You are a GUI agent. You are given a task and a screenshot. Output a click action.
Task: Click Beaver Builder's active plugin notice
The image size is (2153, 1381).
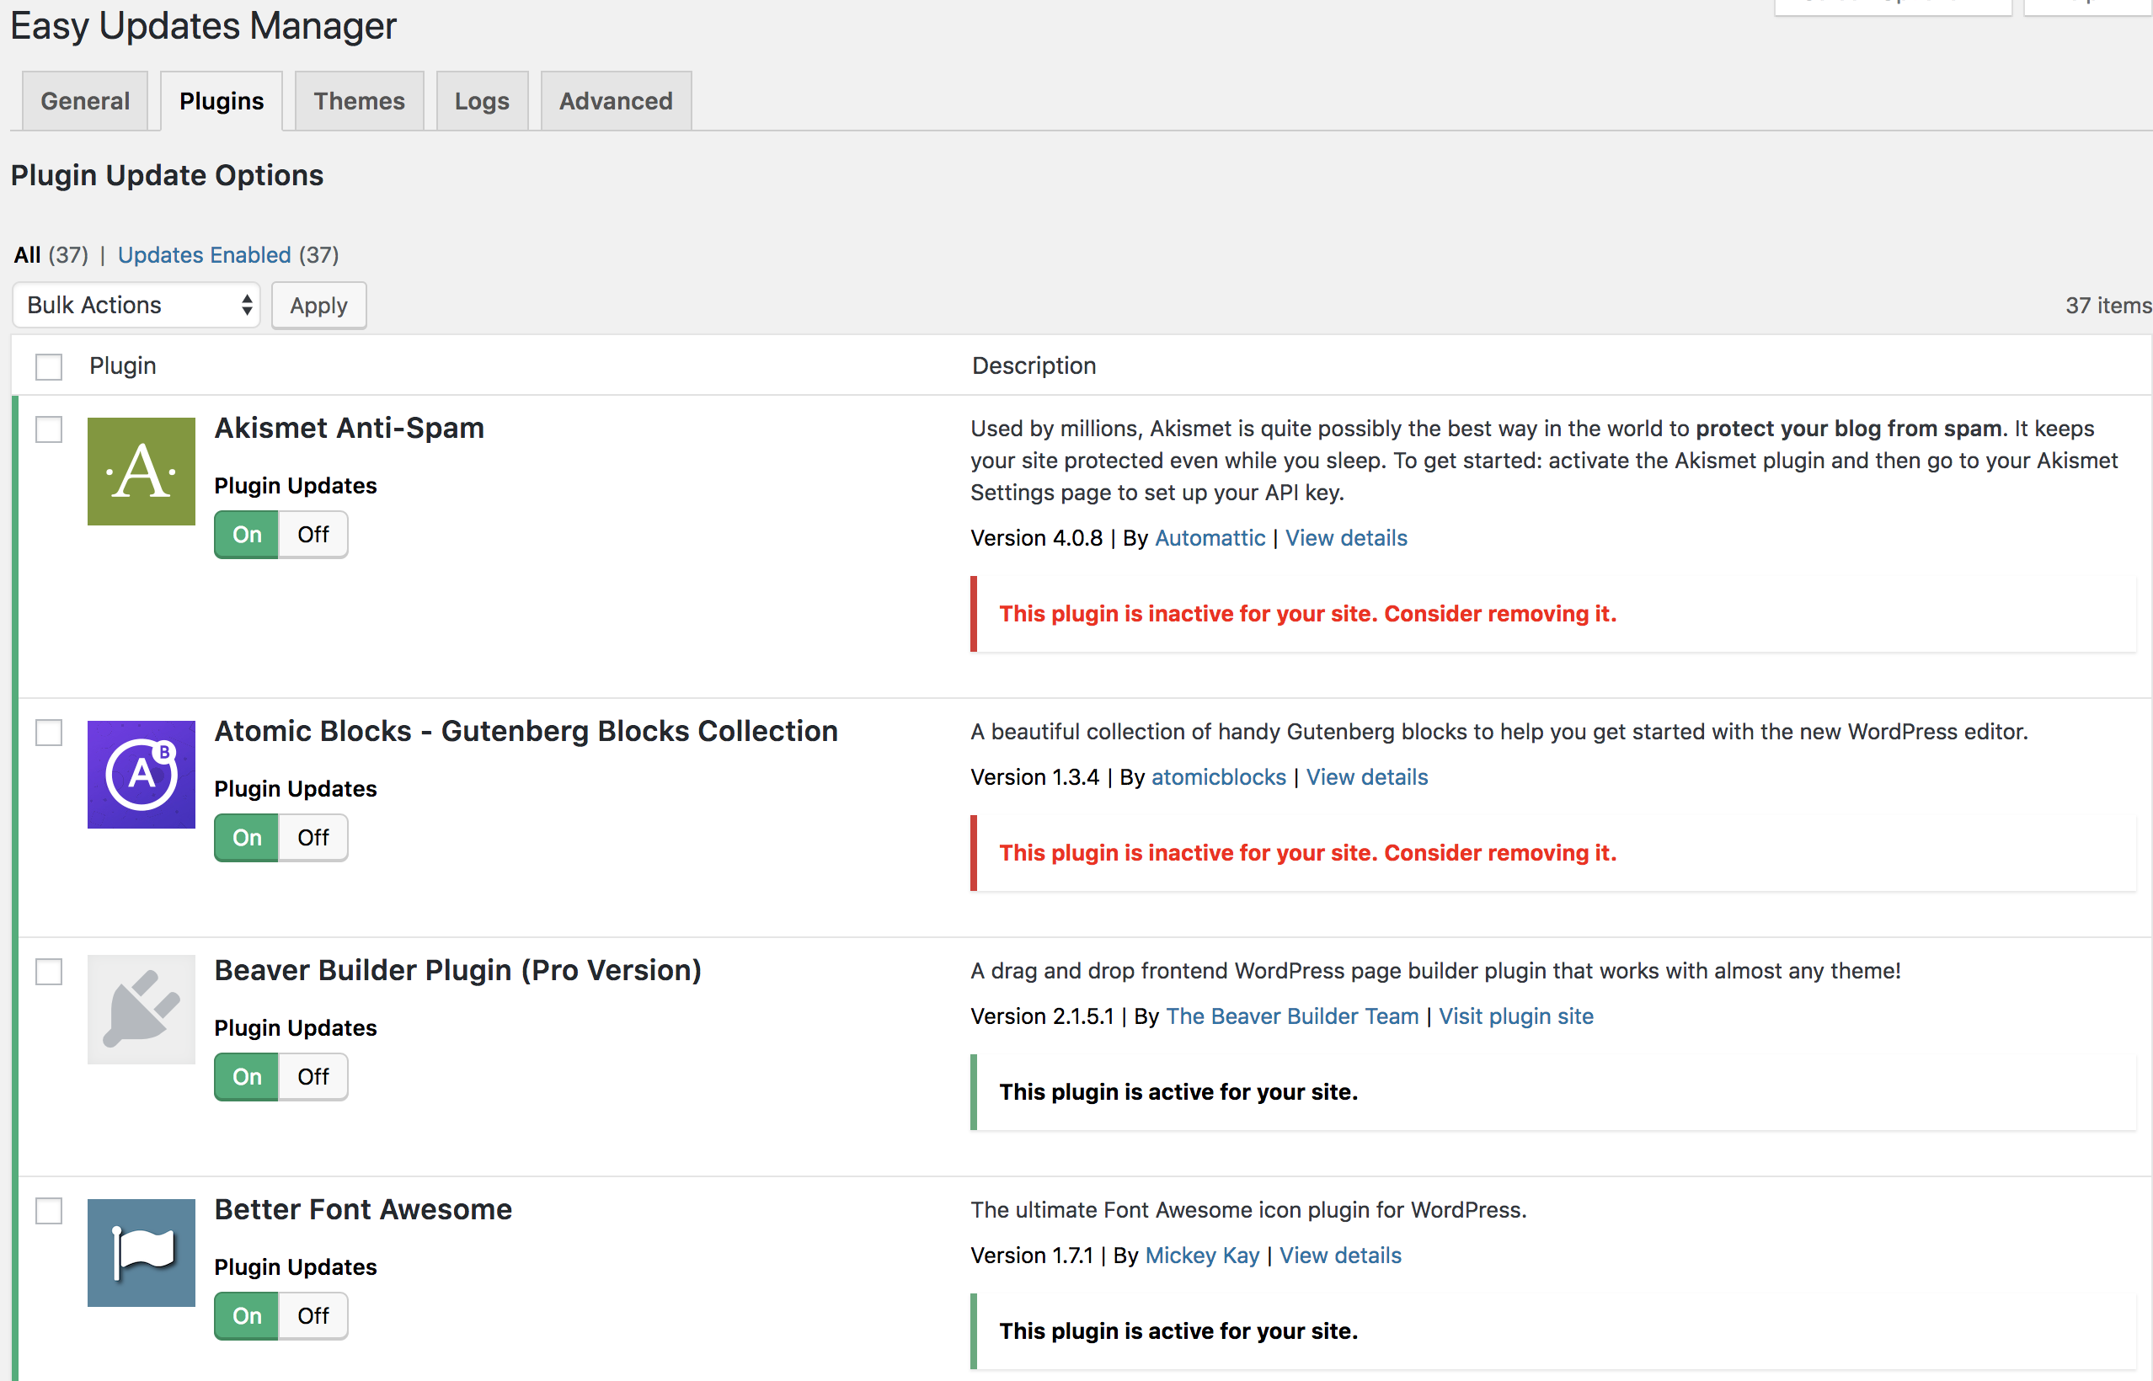1553,1093
